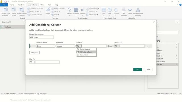Image resolution: width=182 pixels, height=102 pixels.
Task: Click the Output info icon
Action: tap(121, 42)
